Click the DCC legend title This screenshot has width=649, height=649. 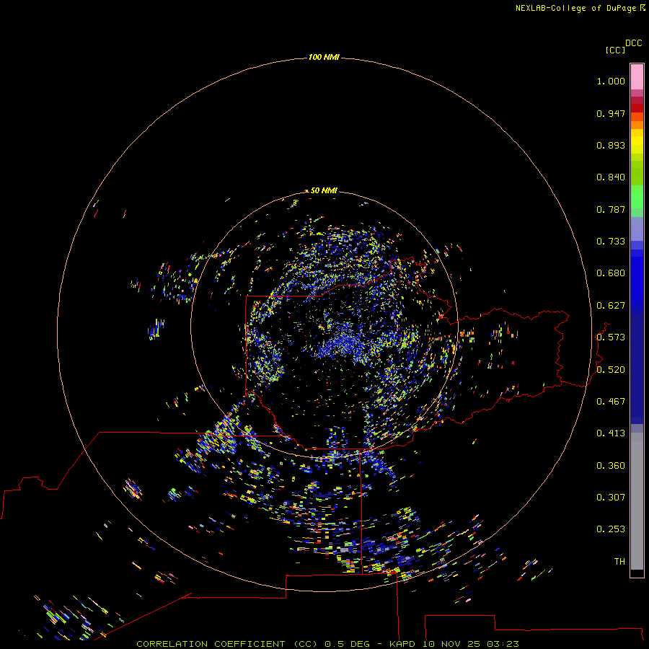coord(633,43)
